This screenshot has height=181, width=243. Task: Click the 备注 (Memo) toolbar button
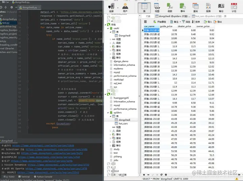174,22
